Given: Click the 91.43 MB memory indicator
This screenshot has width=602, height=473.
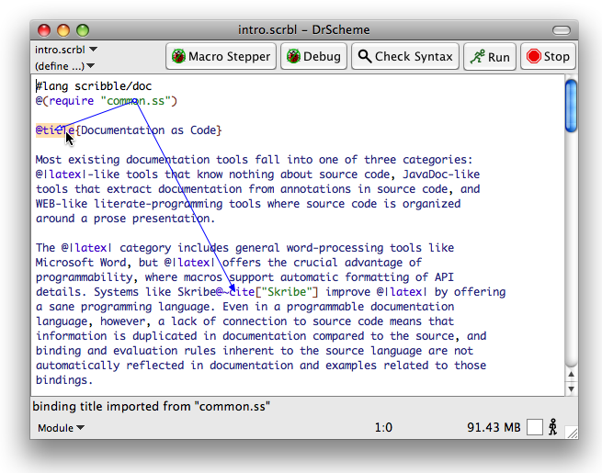Looking at the screenshot, I should pos(494,428).
